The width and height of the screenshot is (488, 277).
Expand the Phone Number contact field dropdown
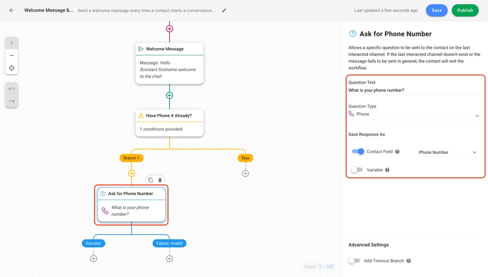click(x=447, y=152)
